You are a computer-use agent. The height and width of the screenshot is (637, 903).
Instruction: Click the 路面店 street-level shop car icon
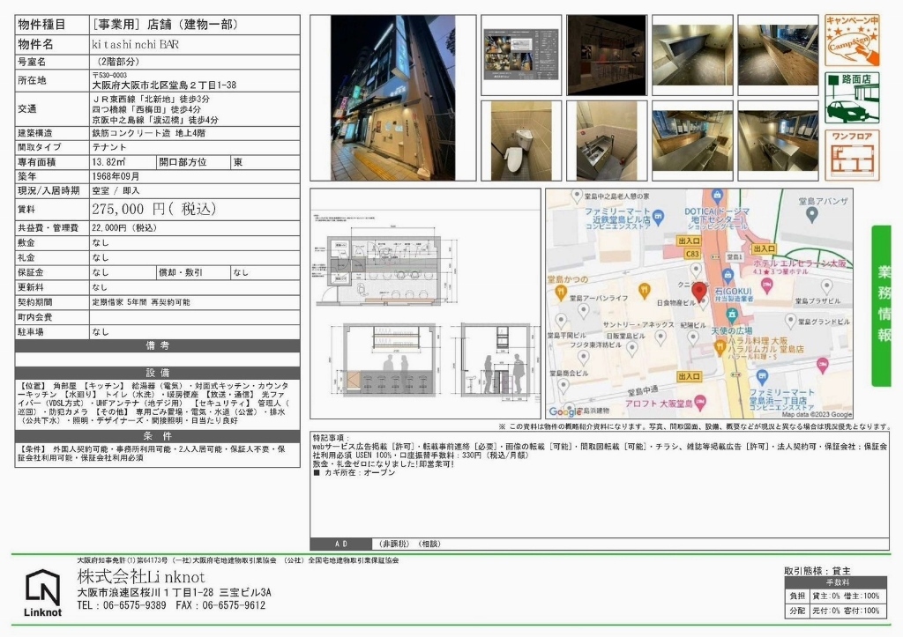[x=852, y=98]
